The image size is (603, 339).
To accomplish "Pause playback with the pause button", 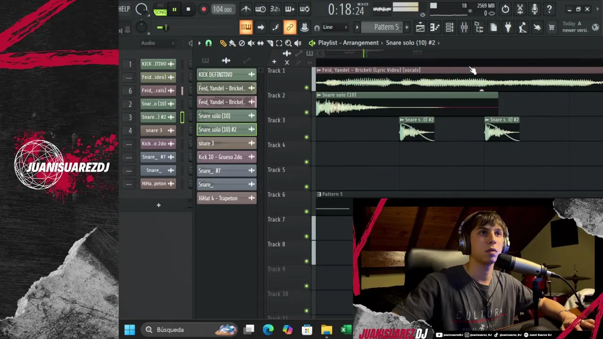I will point(174,9).
